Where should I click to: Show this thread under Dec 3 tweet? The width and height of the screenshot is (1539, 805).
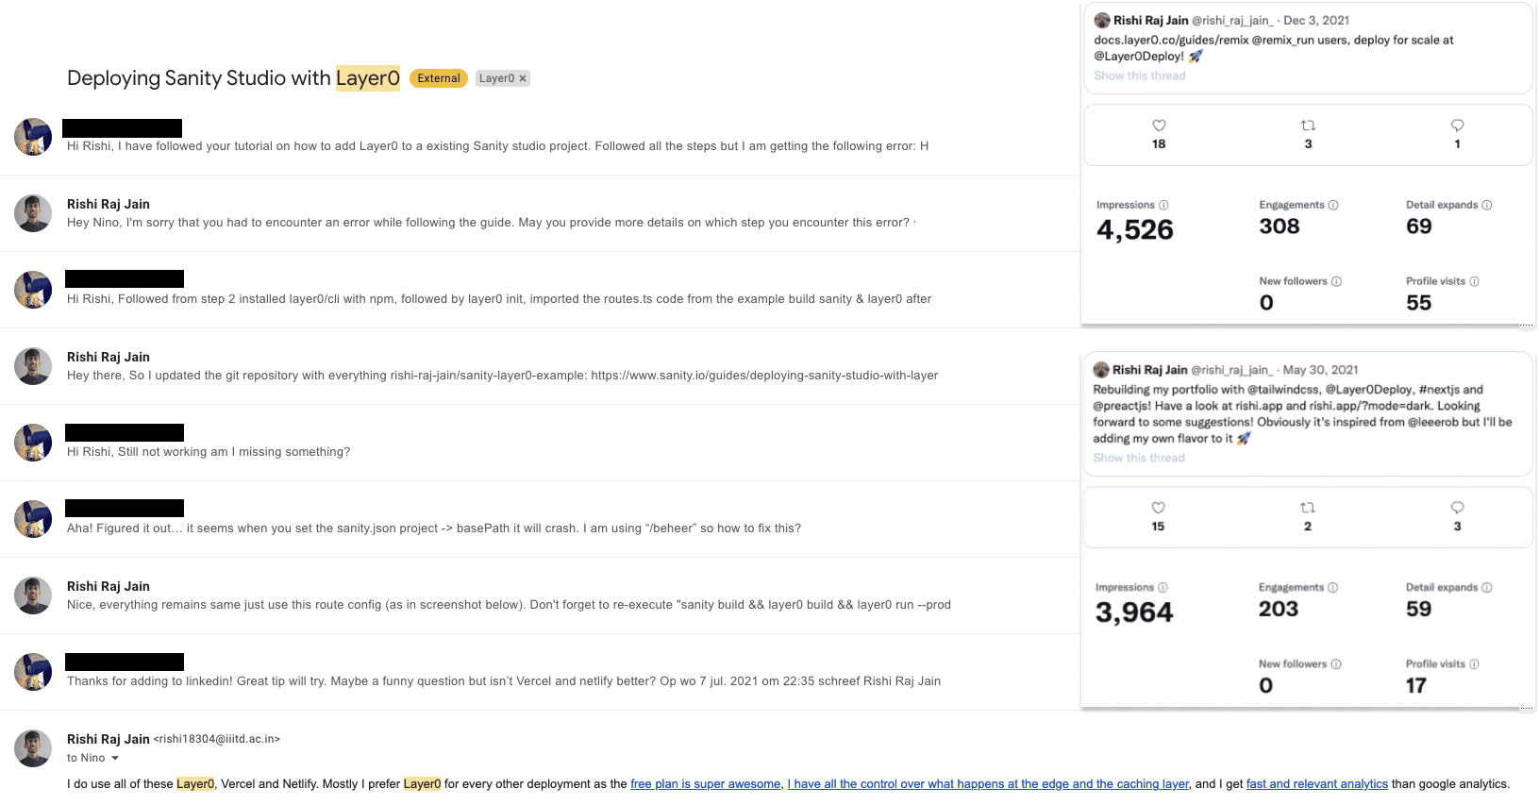[1139, 75]
